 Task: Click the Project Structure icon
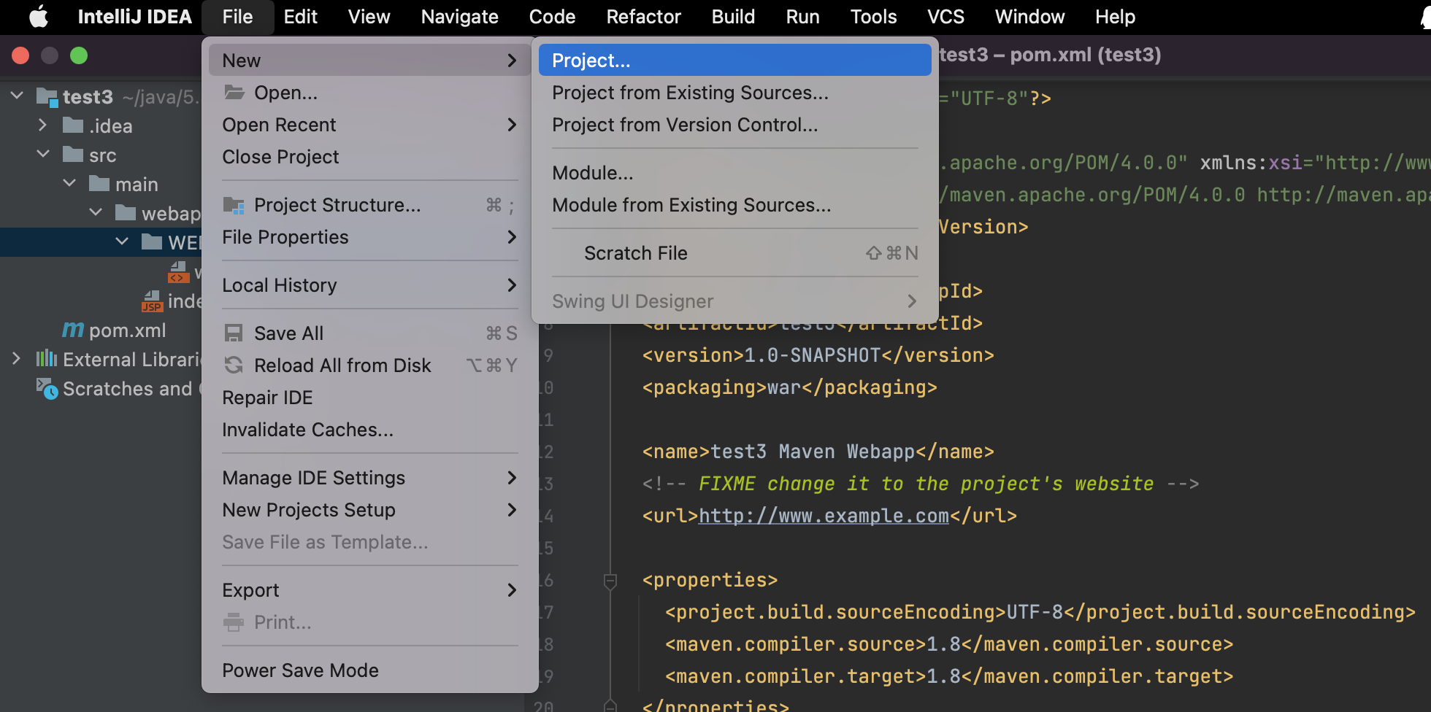pos(234,205)
